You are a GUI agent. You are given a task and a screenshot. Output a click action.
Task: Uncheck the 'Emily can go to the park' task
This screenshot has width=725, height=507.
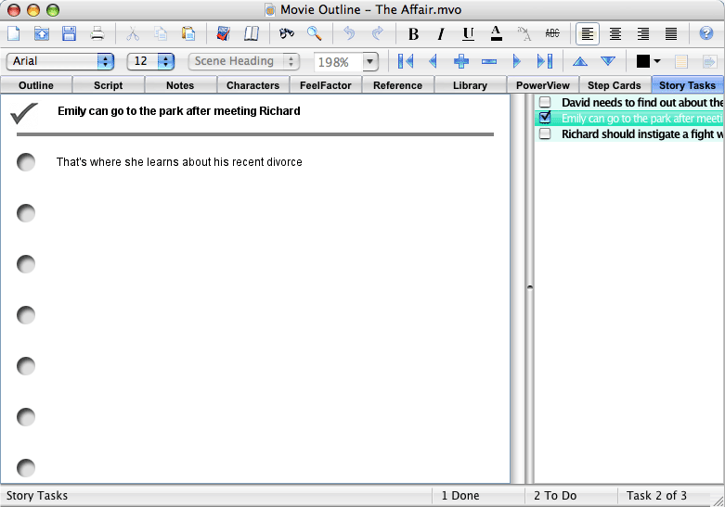click(x=545, y=118)
